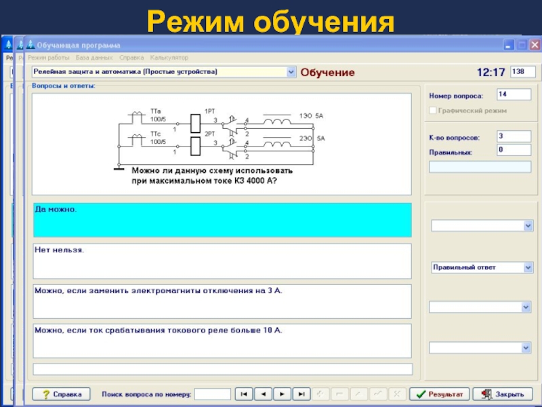Image resolution: width=542 pixels, height=407 pixels.
Task: Click the disabled X icon in the bottom toolbar
Action: [x=397, y=394]
